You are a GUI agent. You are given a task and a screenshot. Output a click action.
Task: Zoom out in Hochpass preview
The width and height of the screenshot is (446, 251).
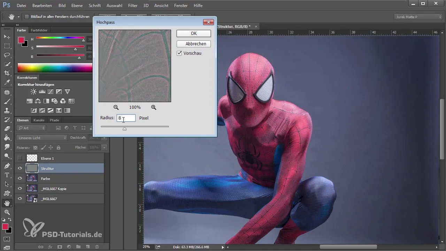(116, 107)
